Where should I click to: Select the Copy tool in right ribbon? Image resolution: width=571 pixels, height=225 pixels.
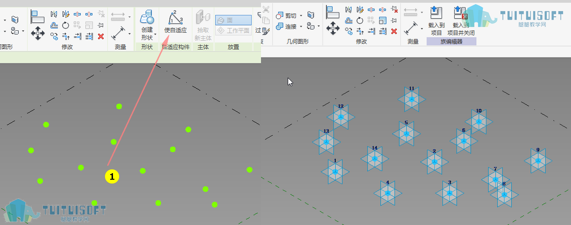[348, 31]
